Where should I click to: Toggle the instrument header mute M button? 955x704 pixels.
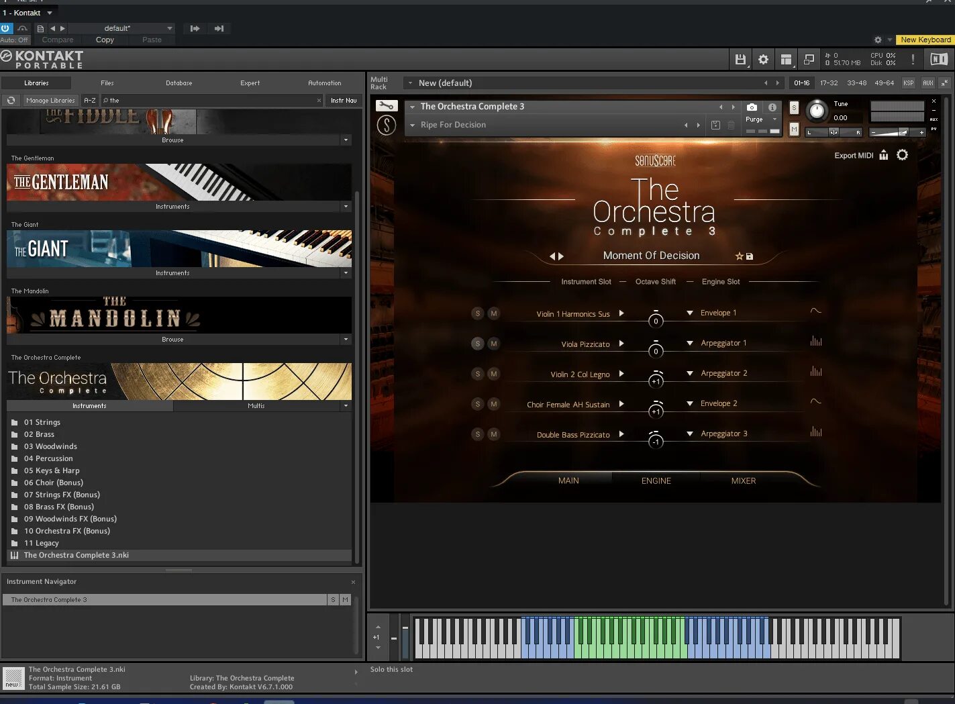coord(794,129)
